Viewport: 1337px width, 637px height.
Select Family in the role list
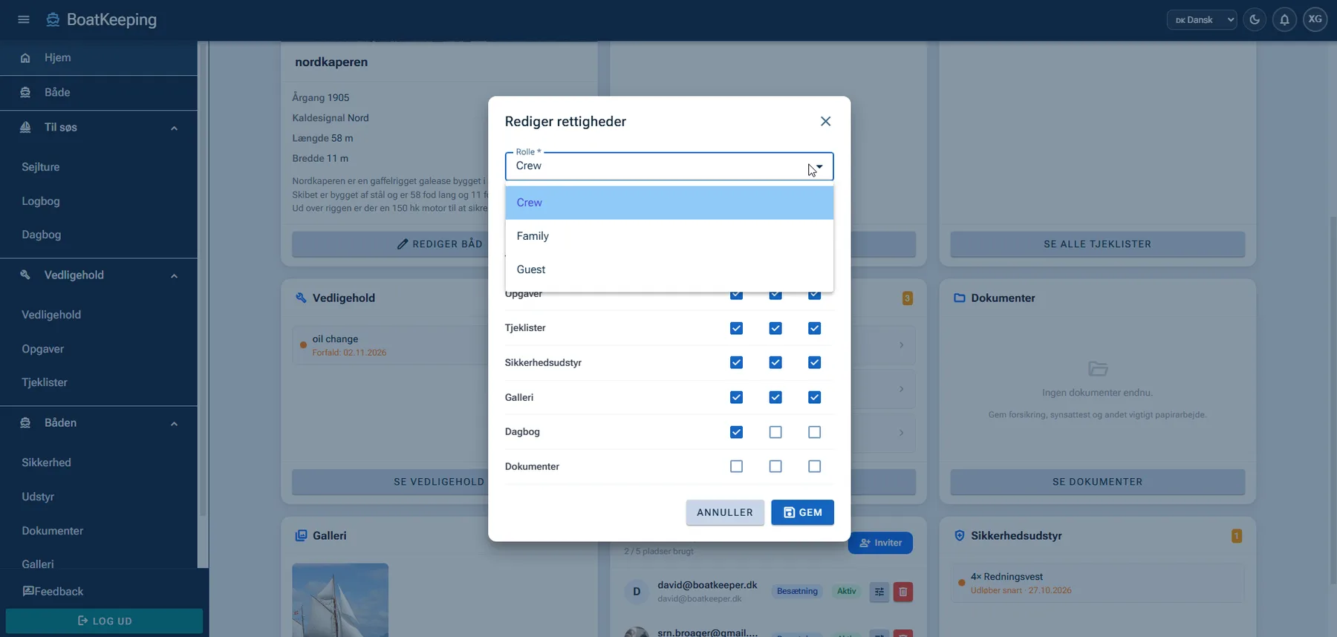(x=669, y=236)
